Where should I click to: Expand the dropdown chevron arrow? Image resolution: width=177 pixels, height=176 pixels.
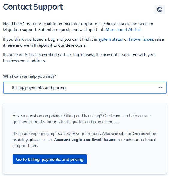coord(161,88)
